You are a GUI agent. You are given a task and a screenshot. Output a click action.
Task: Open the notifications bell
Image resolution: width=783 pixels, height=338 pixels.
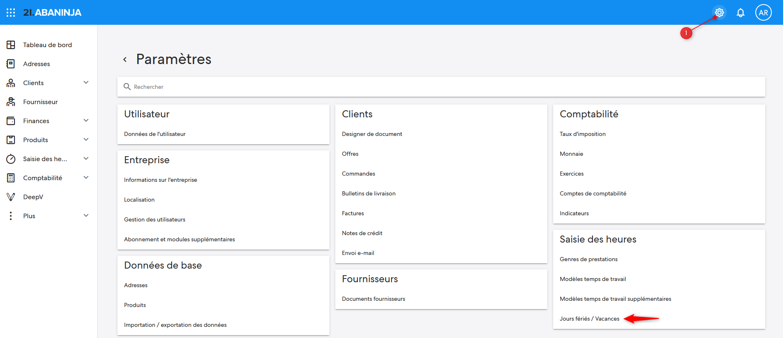(740, 12)
